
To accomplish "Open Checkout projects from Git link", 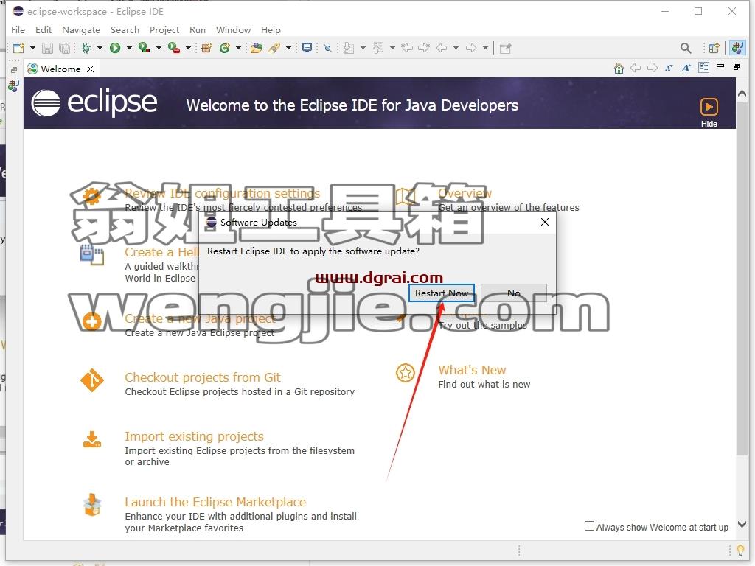I will (202, 377).
